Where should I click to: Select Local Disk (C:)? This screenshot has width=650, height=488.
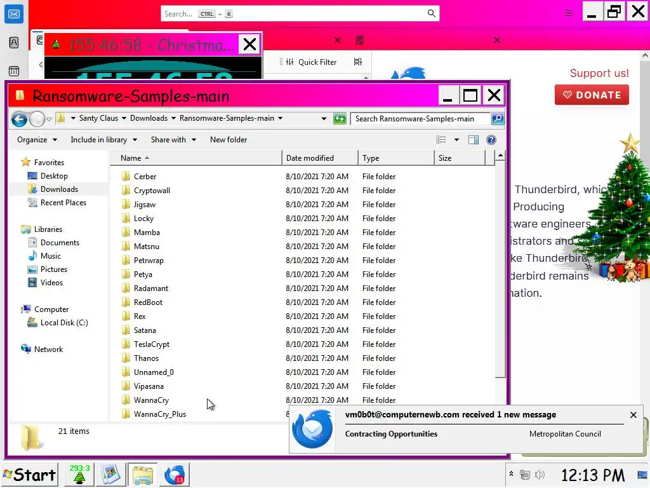[x=64, y=323]
